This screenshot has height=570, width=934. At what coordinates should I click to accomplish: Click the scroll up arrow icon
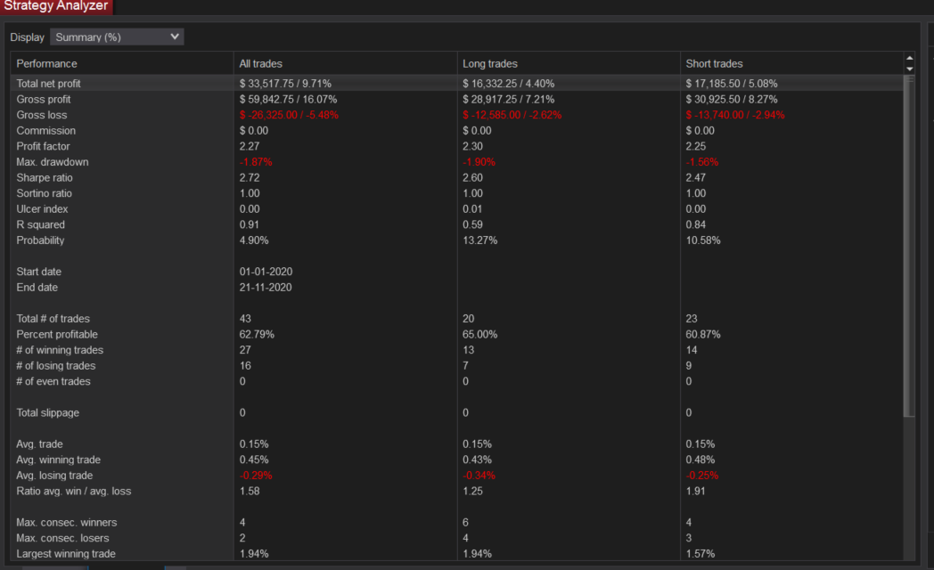click(909, 59)
